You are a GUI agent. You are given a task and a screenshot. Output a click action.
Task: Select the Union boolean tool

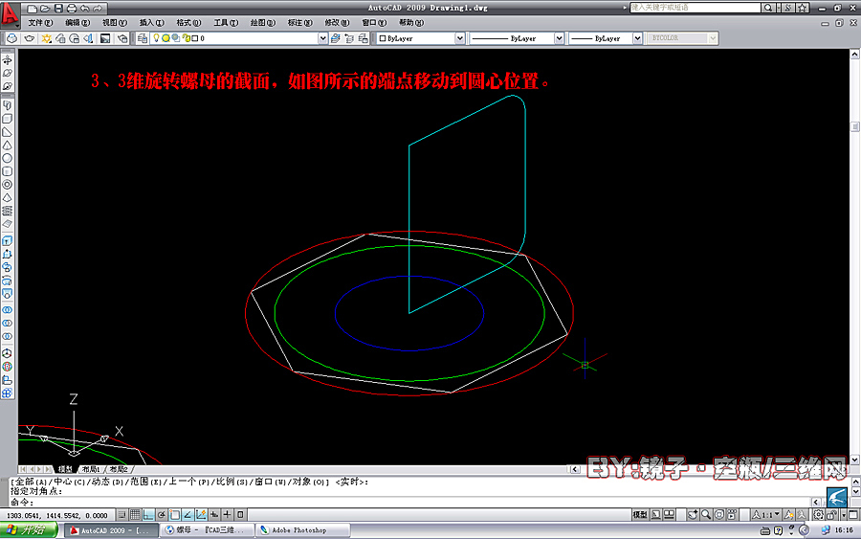point(7,309)
